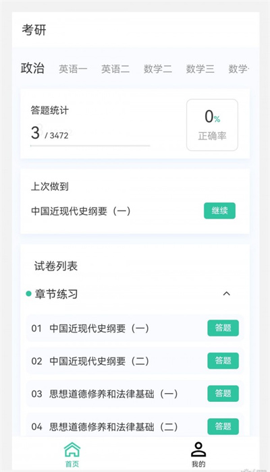270x472 pixels.
Task: Select the 章节练习 green bullet heading
Action: pyautogui.click(x=52, y=294)
